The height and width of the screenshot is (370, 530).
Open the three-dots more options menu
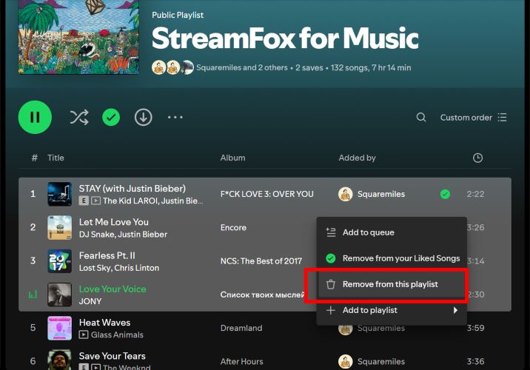coord(175,117)
